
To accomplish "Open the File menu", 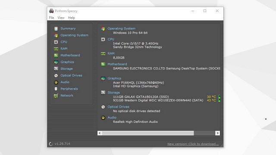I will 51,18.
